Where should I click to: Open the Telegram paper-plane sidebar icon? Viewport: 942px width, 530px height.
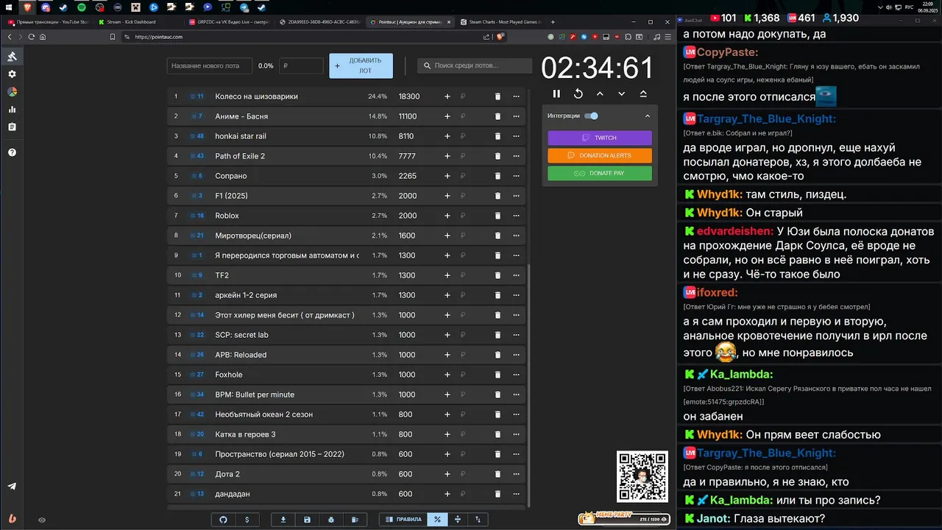pyautogui.click(x=12, y=487)
